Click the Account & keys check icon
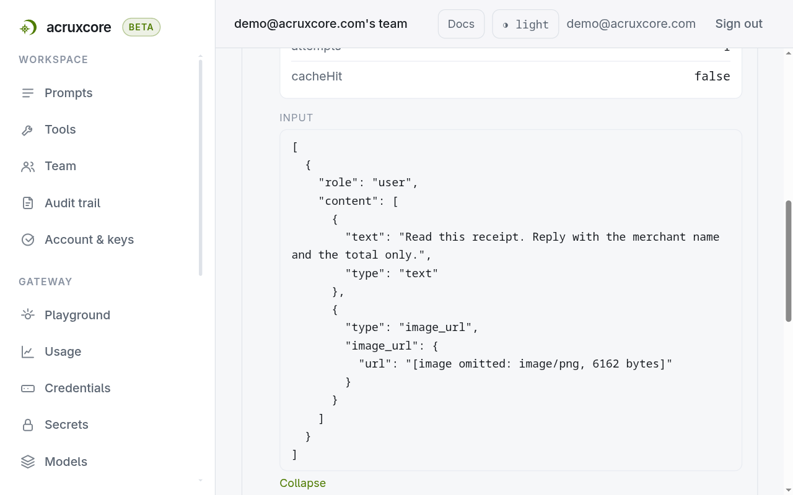 (x=28, y=239)
